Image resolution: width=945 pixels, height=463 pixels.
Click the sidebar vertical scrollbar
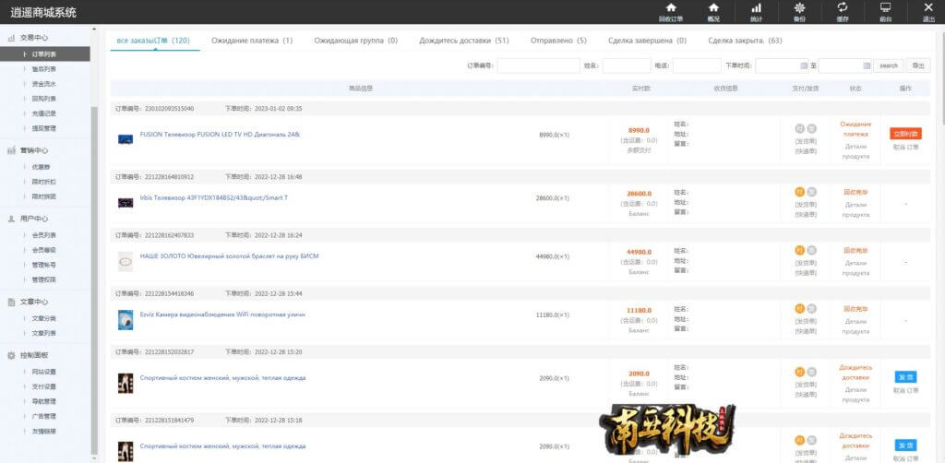[x=93, y=280]
